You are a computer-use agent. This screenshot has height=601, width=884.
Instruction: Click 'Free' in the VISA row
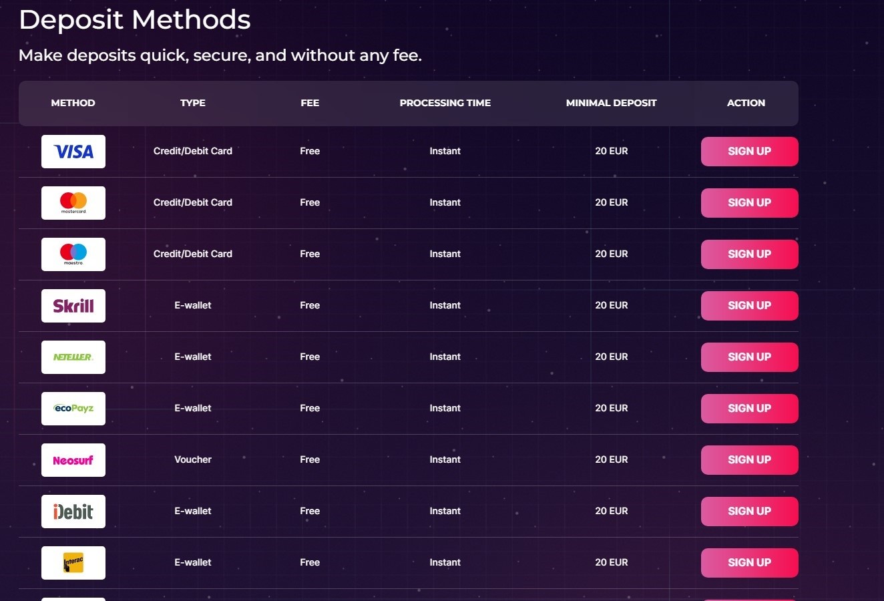(x=310, y=151)
